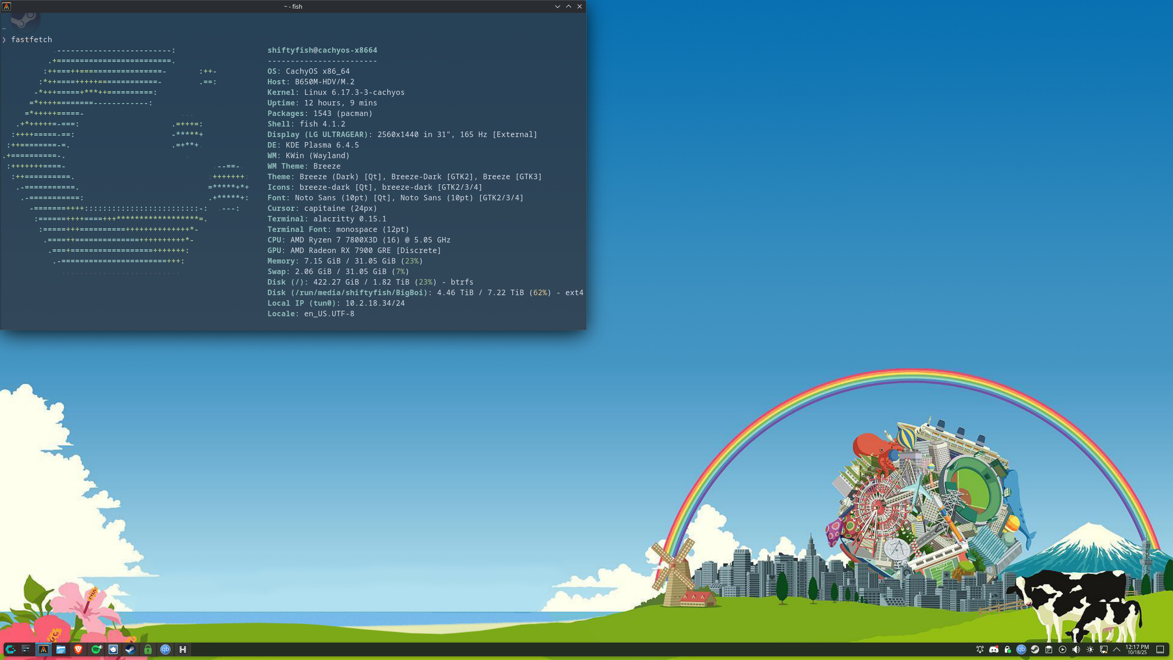Open Spotify from the taskbar
Viewport: 1173px width, 660px height.
click(96, 649)
